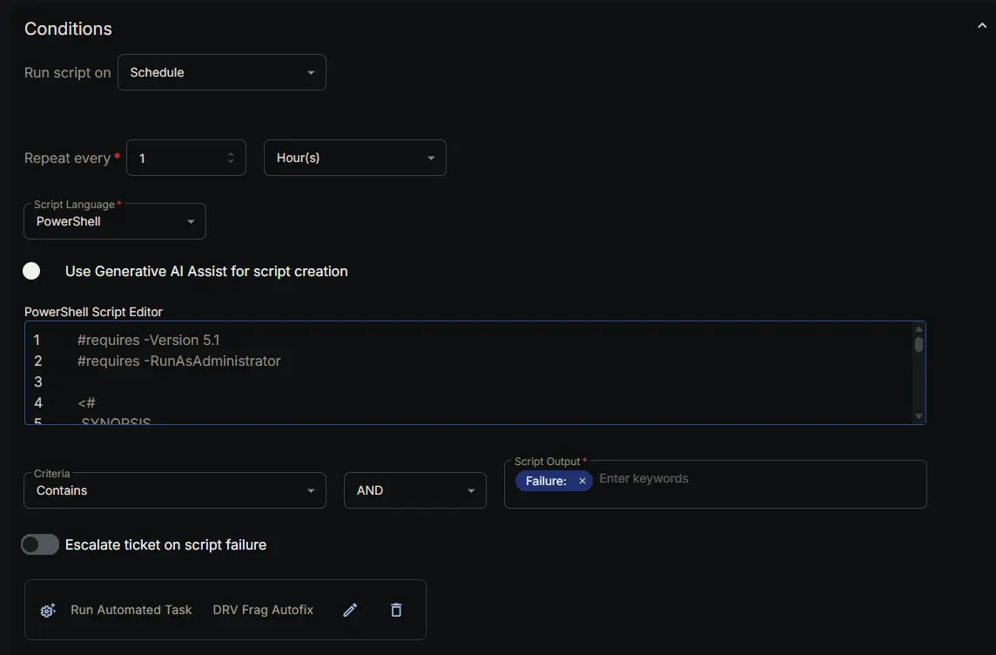996x655 pixels.
Task: Click the Conditions section heading
Action: (x=68, y=29)
